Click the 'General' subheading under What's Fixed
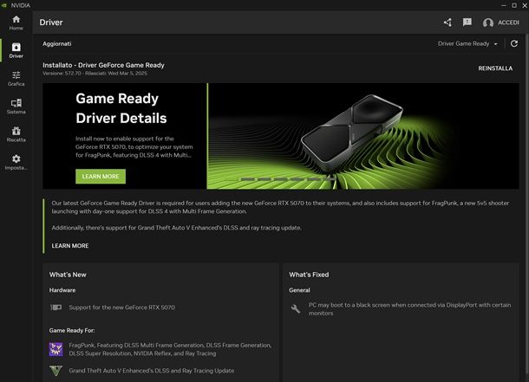This screenshot has width=529, height=382. pos(299,290)
